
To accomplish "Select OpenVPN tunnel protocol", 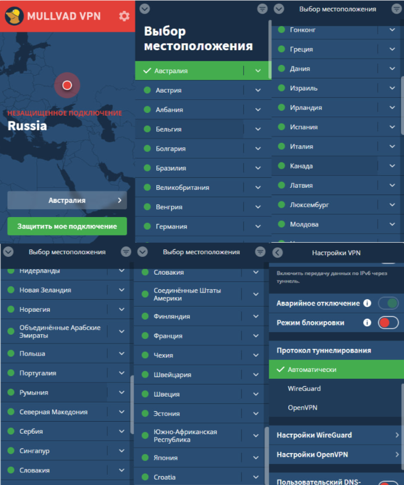I will pos(335,408).
